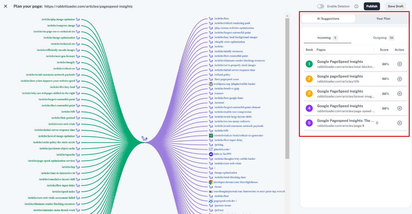Click the info icon beside Enable Deletion
412x214 pixels.
pyautogui.click(x=356, y=6)
